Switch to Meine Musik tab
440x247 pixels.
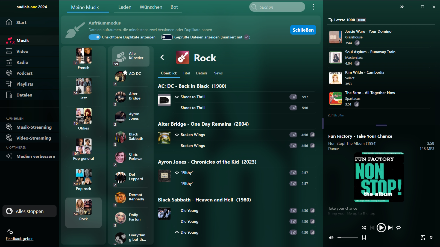tap(85, 7)
